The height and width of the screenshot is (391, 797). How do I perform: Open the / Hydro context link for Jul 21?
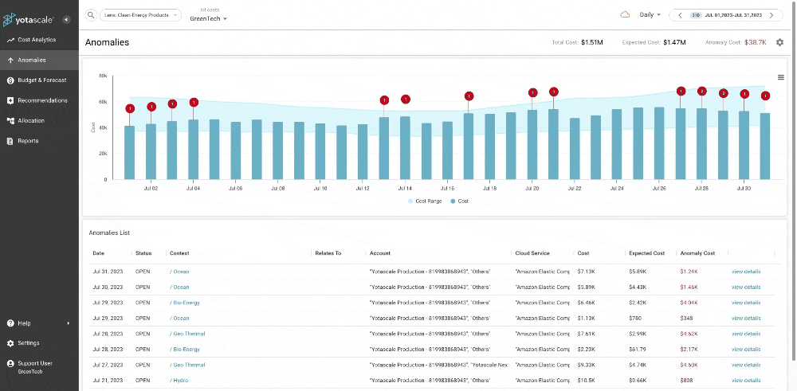click(x=179, y=381)
